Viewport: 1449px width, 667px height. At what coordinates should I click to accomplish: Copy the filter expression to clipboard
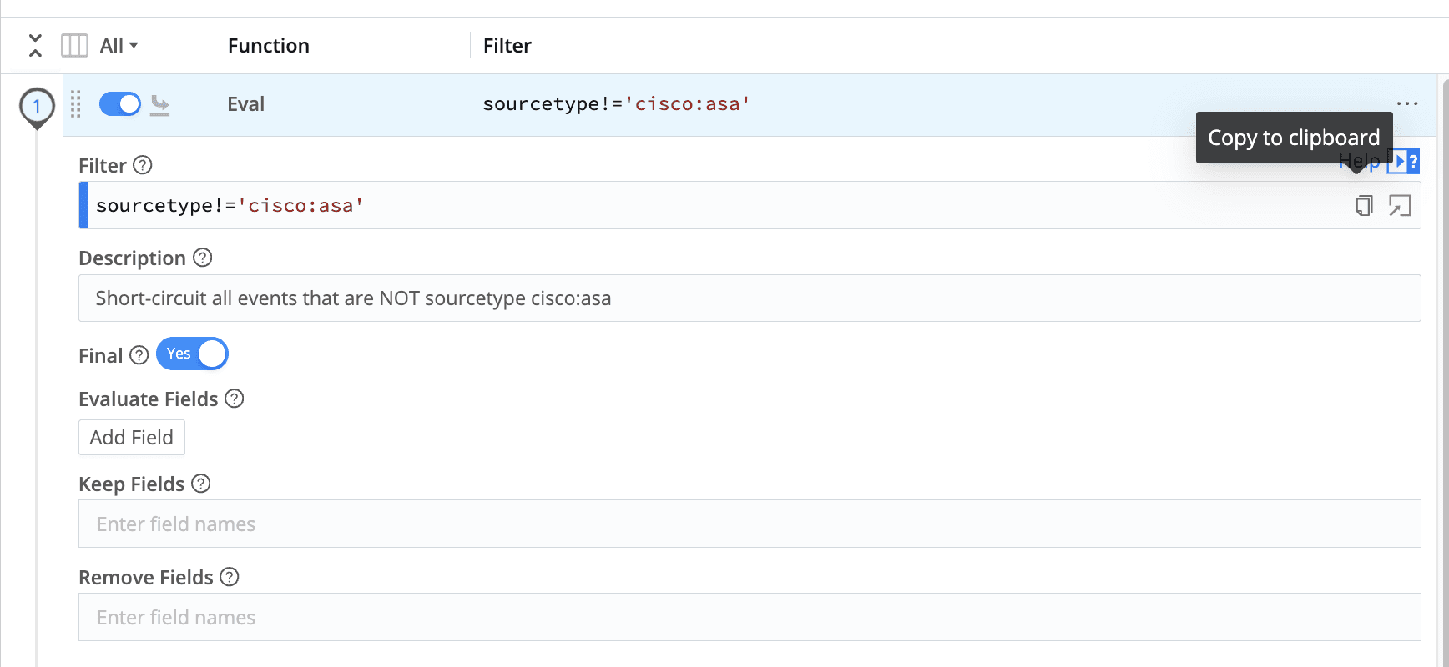click(1364, 205)
